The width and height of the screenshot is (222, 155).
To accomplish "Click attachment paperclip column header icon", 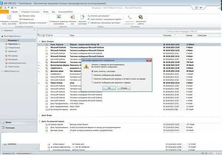I will click(x=49, y=35).
